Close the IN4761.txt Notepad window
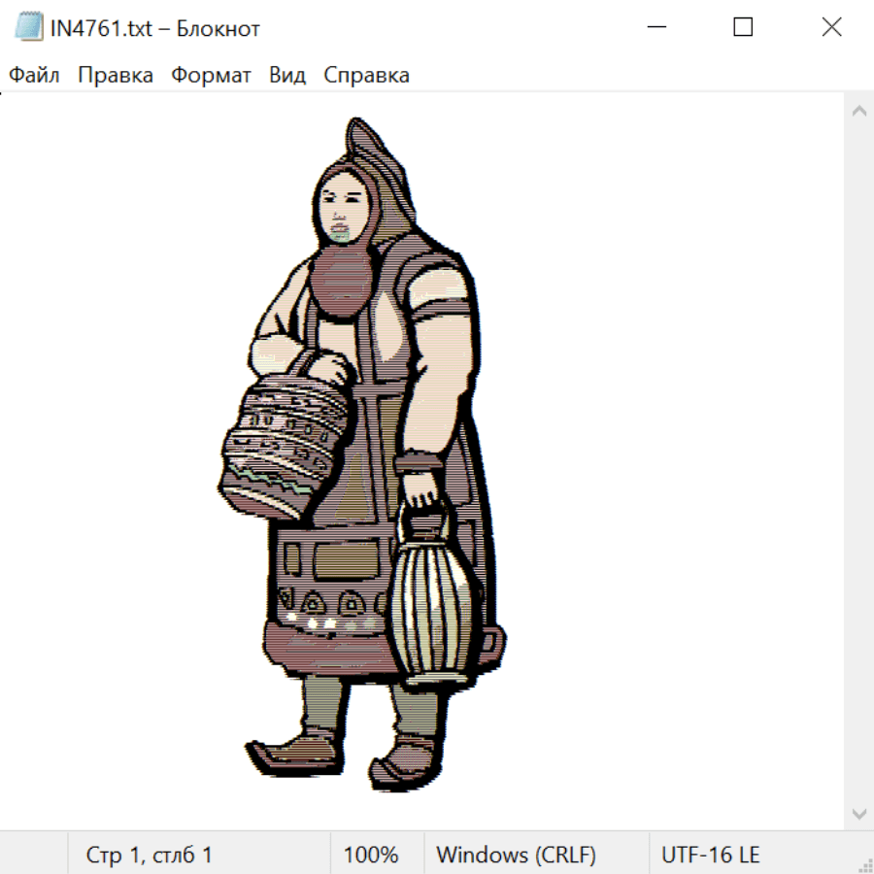This screenshot has height=874, width=874. (x=831, y=28)
